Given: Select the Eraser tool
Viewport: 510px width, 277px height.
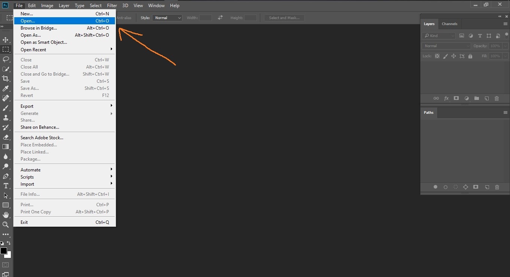Looking at the screenshot, I should (x=6, y=137).
